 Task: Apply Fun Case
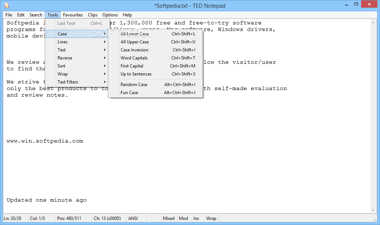[x=155, y=92]
